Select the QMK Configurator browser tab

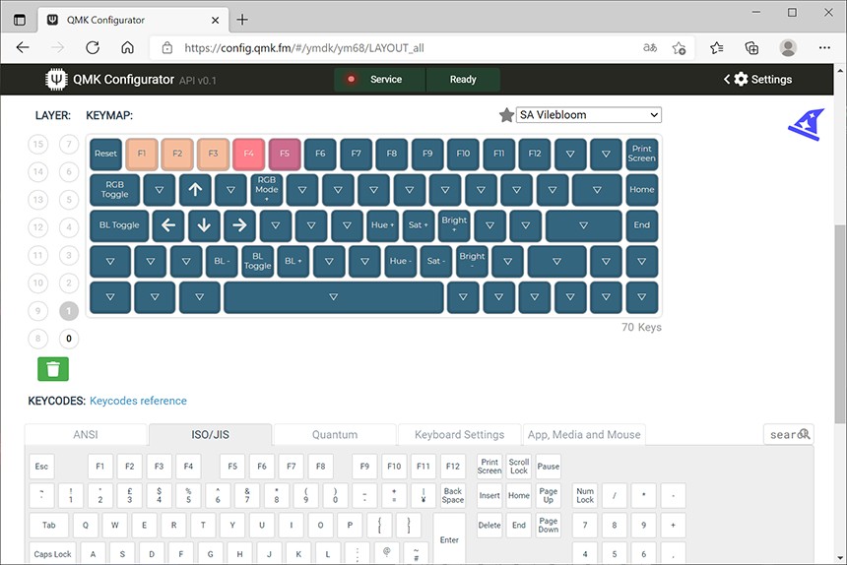point(132,20)
